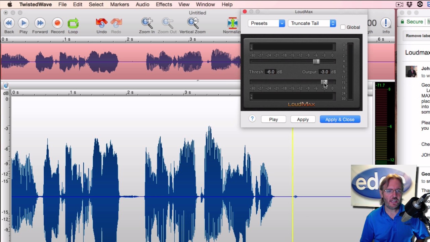Click the Play button in LoudMax
This screenshot has height=242, width=430.
coord(273,119)
